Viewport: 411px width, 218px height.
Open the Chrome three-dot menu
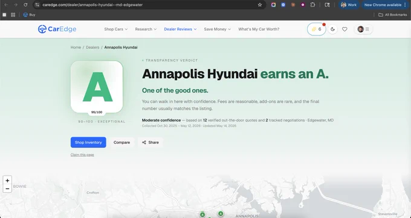coord(405,5)
